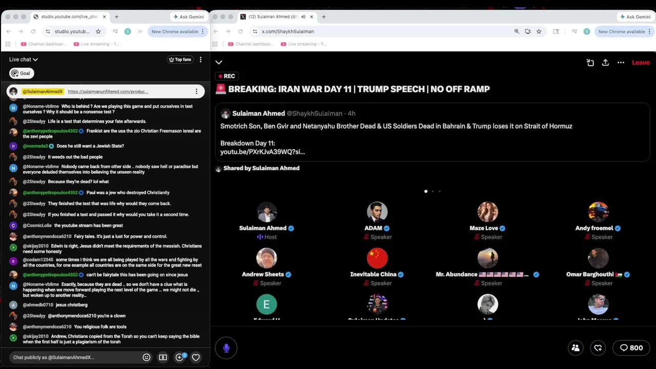The image size is (656, 369).
Task: Click the install app icon in x.com address bar
Action: [x=528, y=31]
